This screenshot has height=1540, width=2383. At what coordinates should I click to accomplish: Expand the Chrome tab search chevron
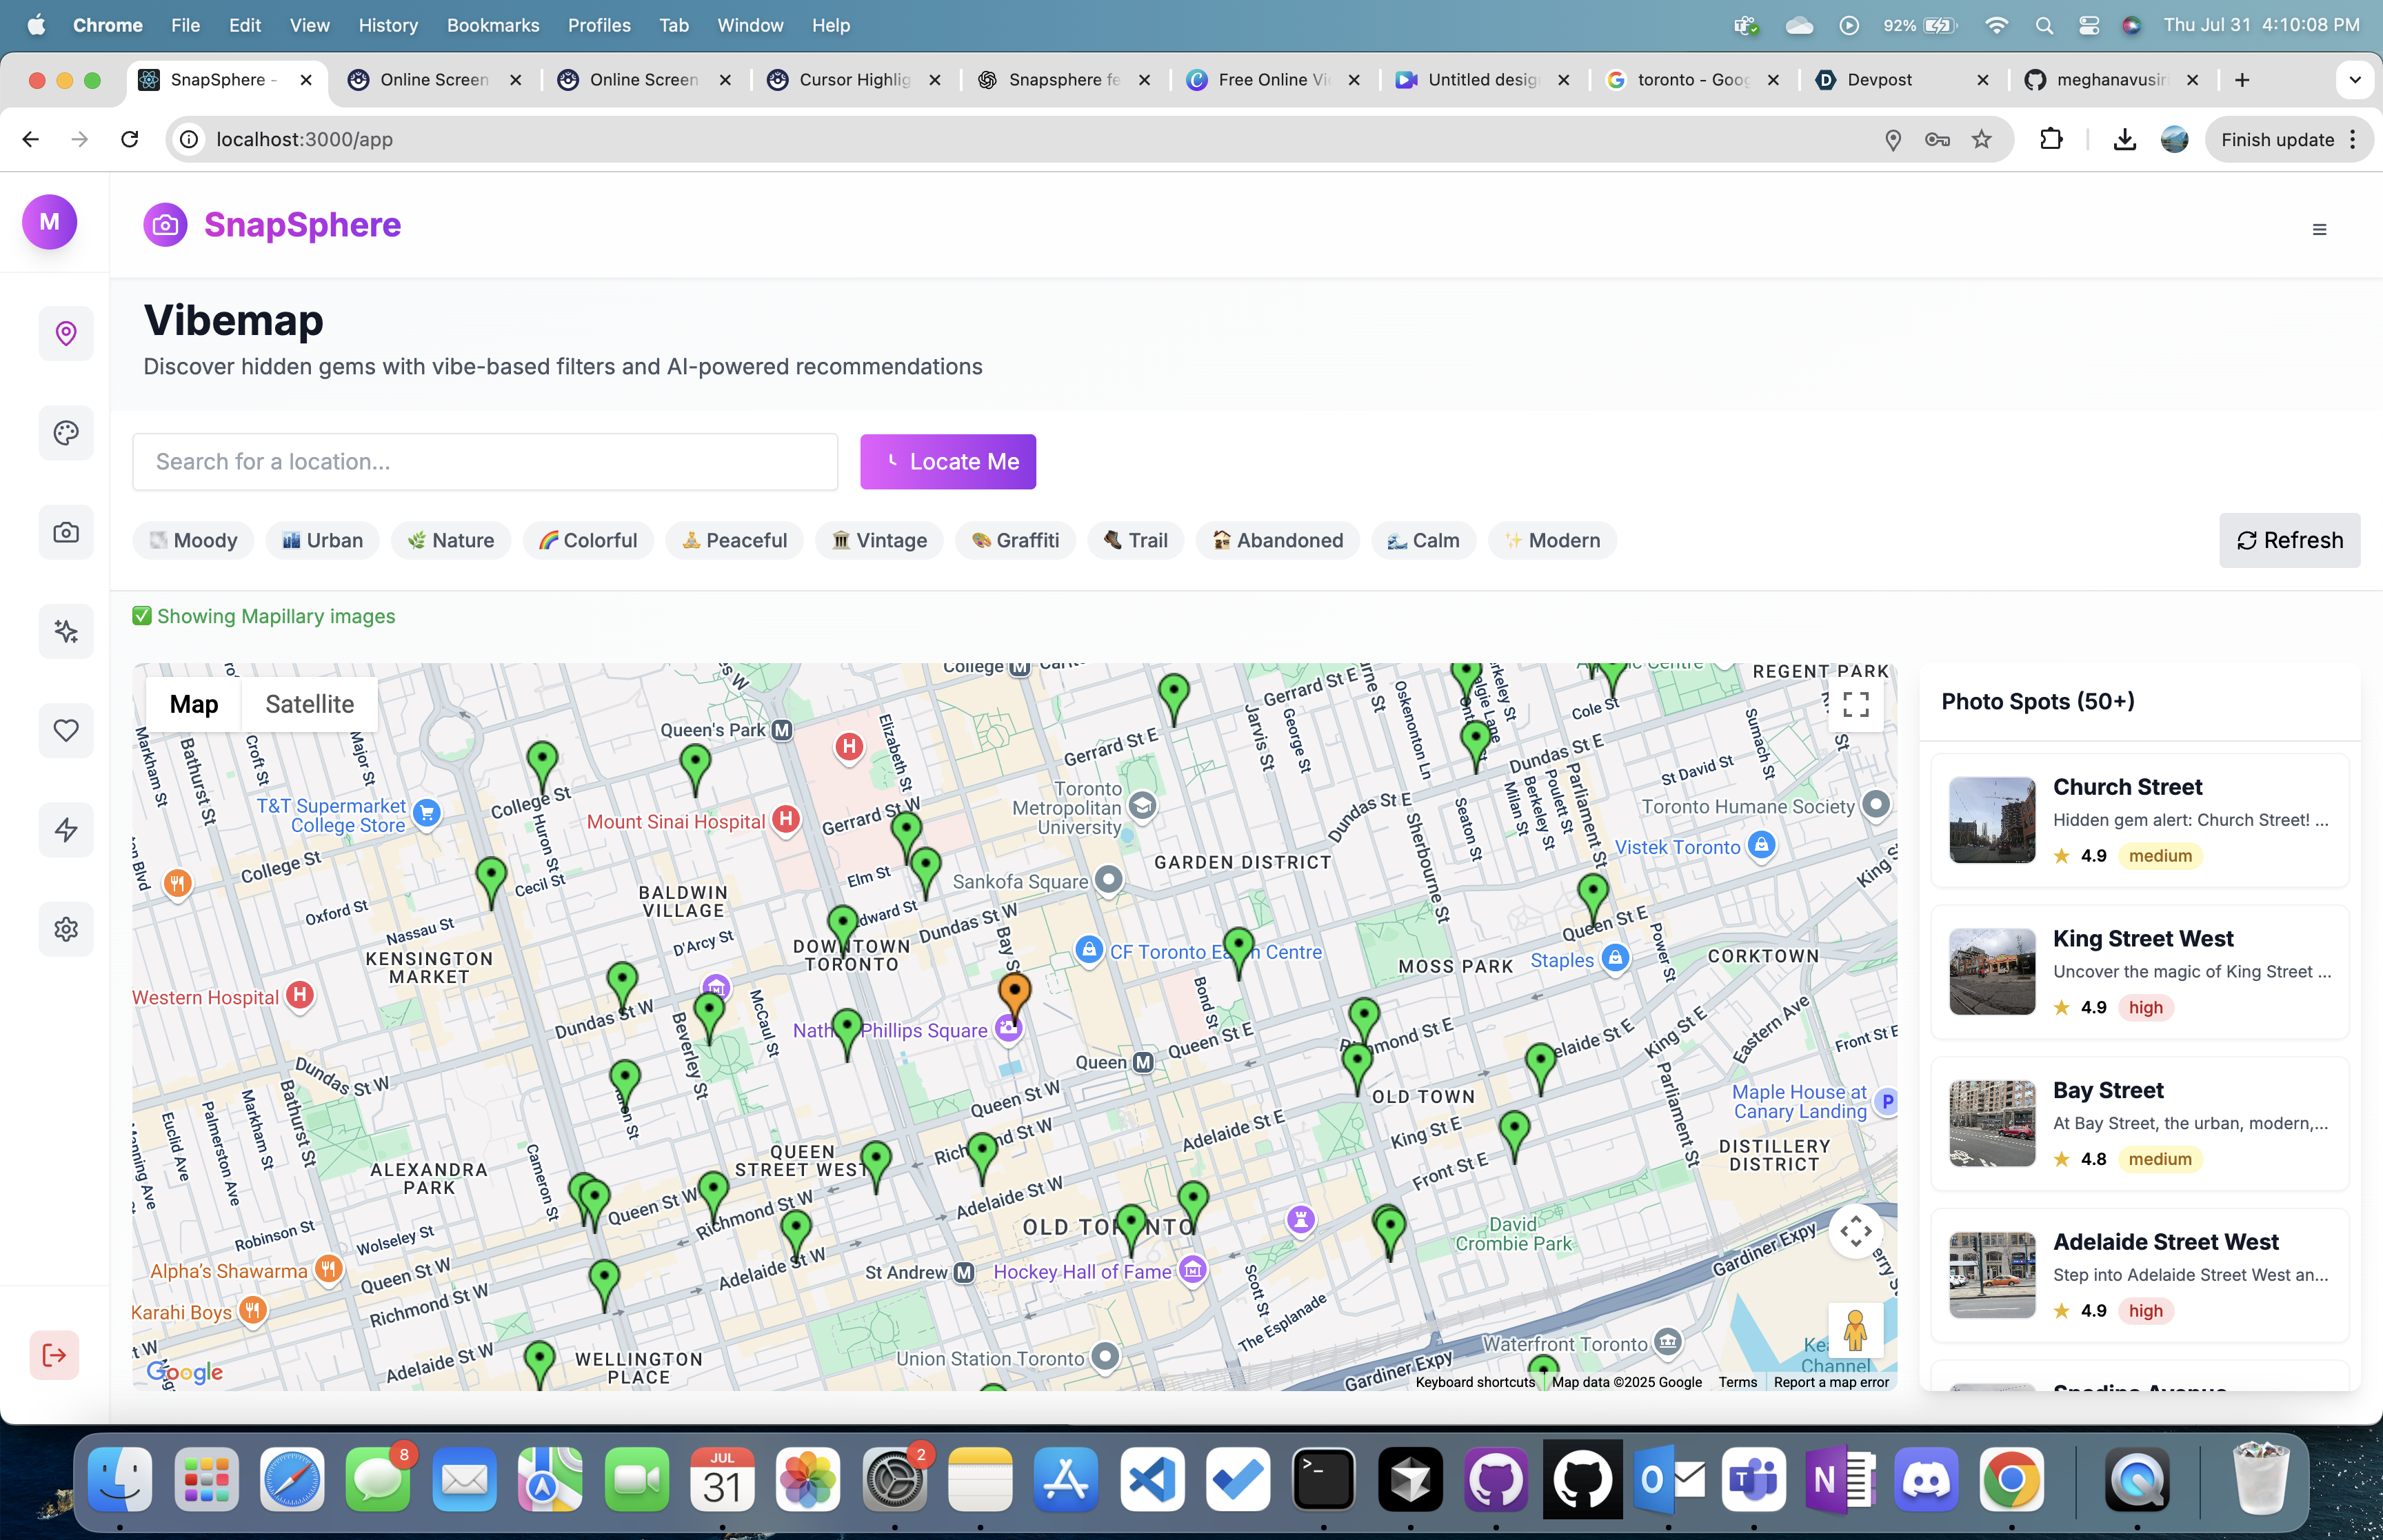click(2354, 80)
